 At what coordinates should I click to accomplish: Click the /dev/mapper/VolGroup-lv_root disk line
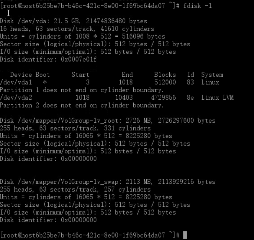108,121
